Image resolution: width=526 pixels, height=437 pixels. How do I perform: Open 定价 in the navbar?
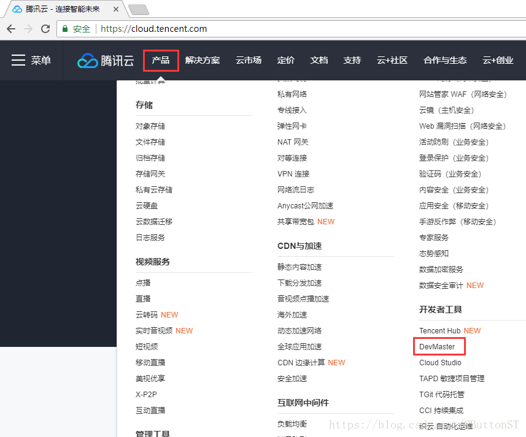tap(285, 60)
